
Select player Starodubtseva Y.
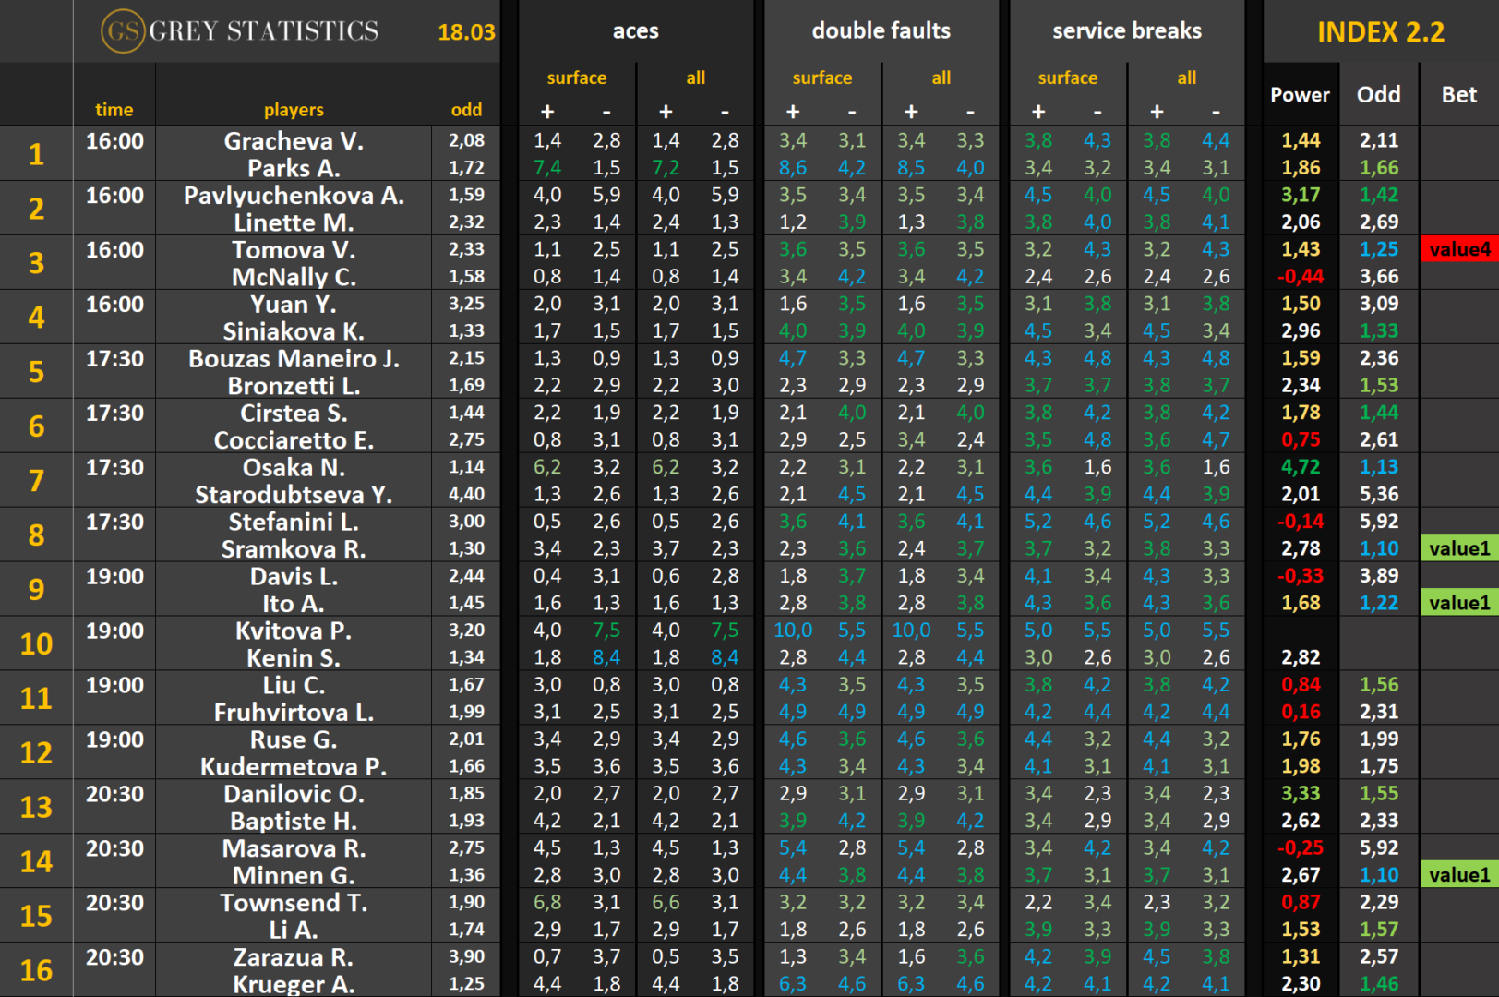(x=294, y=496)
